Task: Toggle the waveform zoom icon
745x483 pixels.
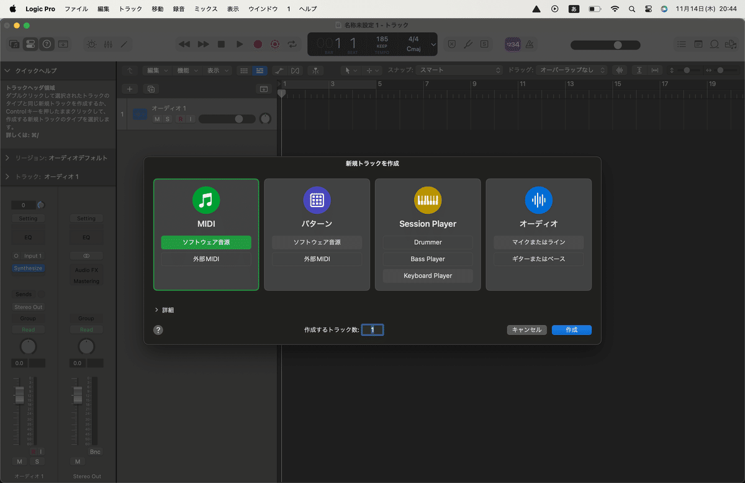Action: coord(619,71)
